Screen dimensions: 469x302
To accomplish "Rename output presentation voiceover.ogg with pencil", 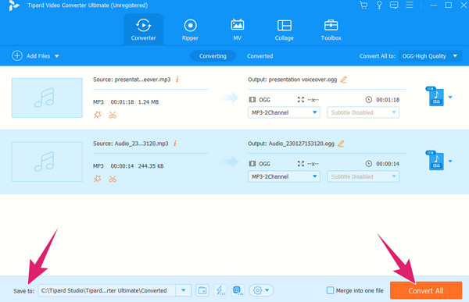I will pyautogui.click(x=344, y=80).
